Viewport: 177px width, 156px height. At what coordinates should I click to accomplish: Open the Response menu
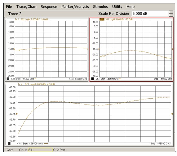pyautogui.click(x=49, y=6)
